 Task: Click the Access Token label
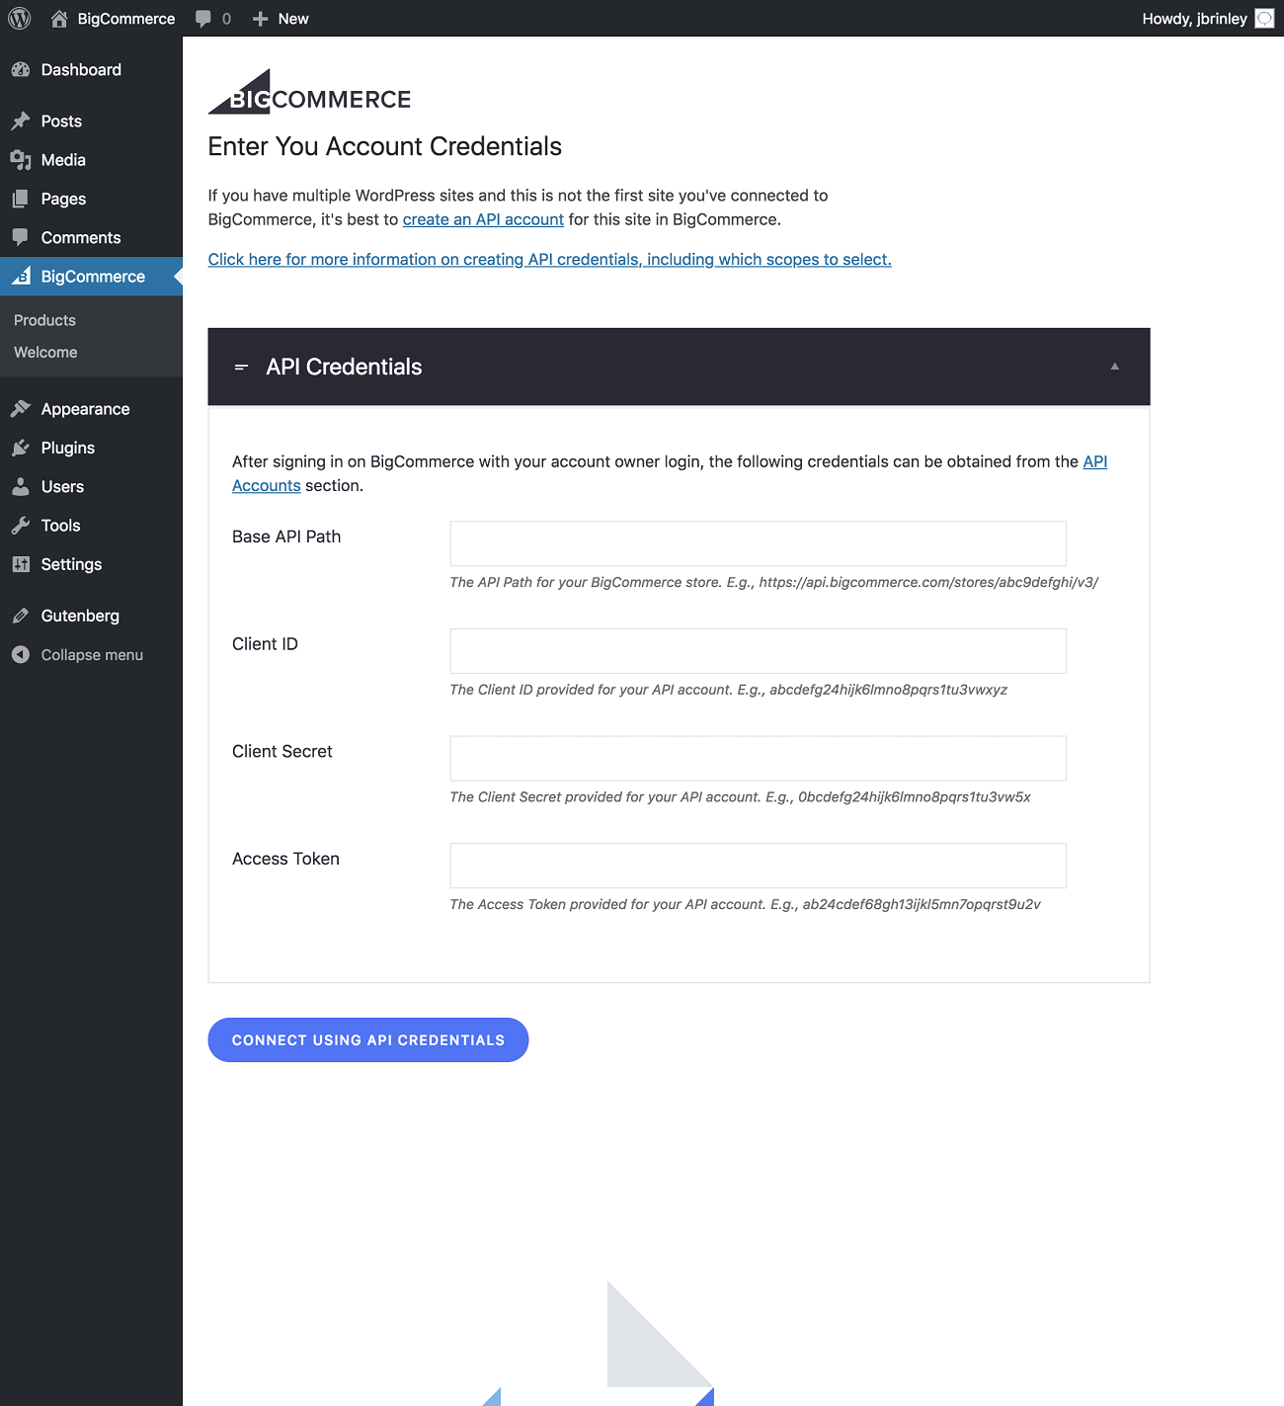click(x=285, y=859)
